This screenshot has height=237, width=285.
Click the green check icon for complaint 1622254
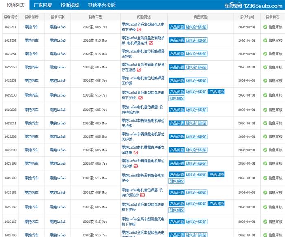265,54
